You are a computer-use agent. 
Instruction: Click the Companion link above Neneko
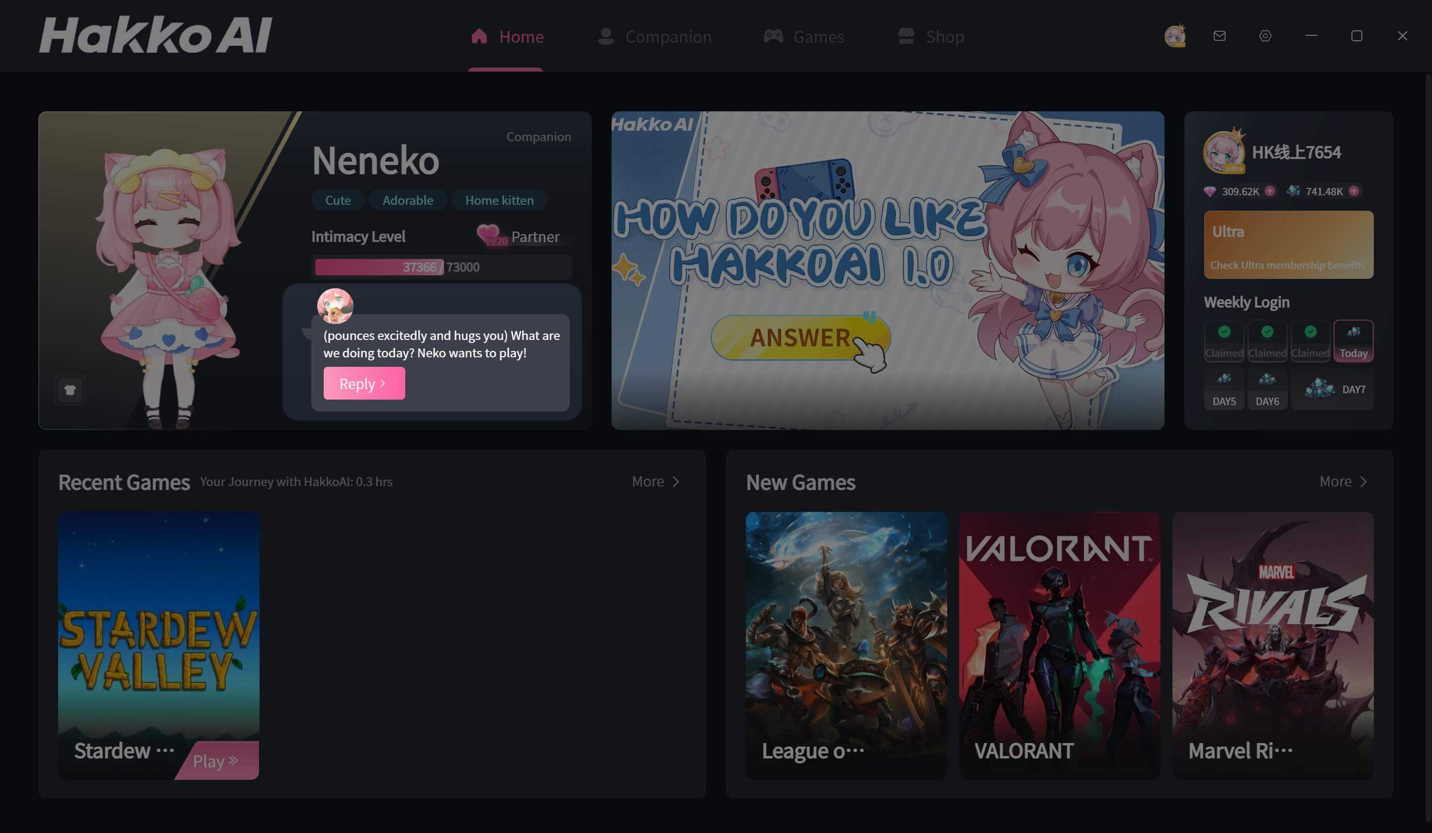(x=538, y=136)
